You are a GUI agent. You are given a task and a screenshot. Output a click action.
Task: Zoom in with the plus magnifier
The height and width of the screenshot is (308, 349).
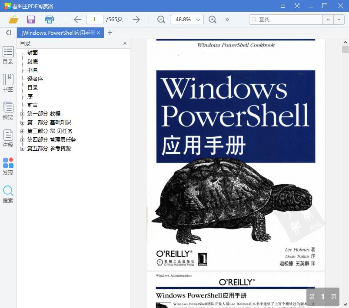[213, 20]
